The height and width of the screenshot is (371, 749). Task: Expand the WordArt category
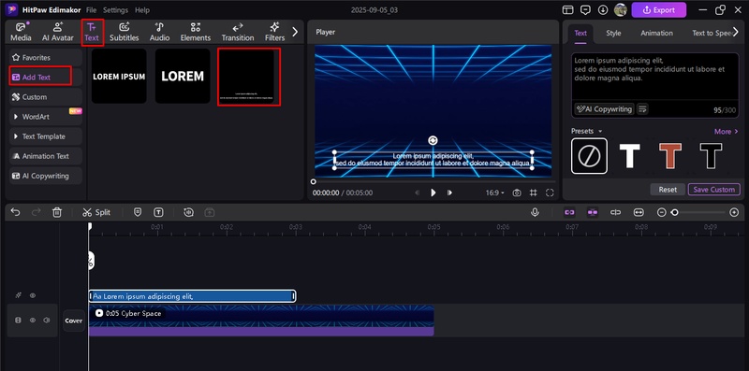click(45, 117)
